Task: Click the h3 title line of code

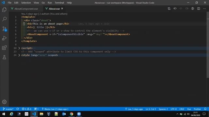Action: 41,27
